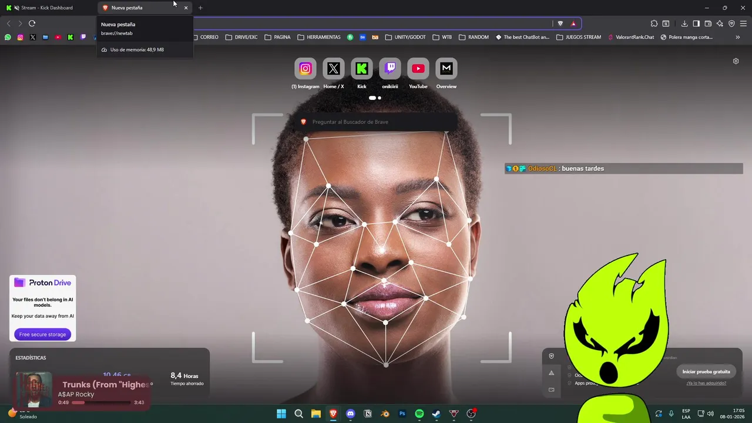Toggle the browser sidebar panel
752x423 pixels.
coord(696,23)
